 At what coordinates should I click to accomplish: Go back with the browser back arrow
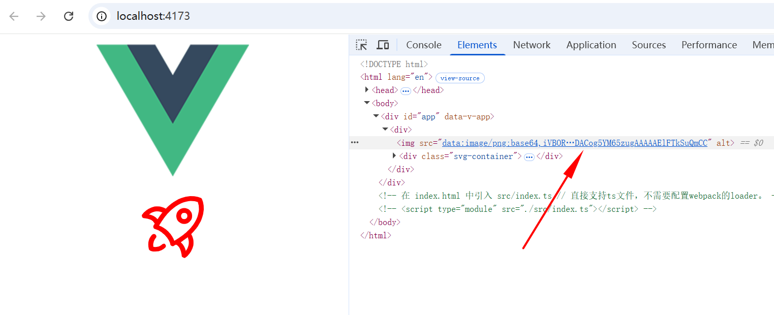tap(14, 16)
